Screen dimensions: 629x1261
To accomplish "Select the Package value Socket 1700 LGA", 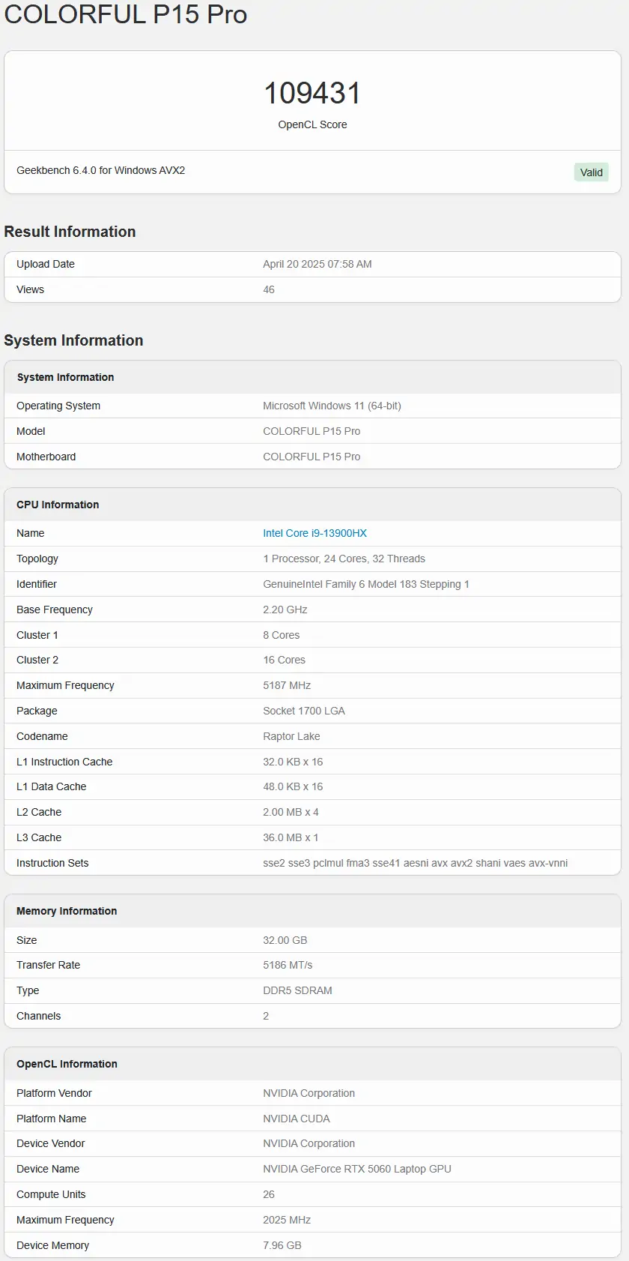I will [304, 711].
